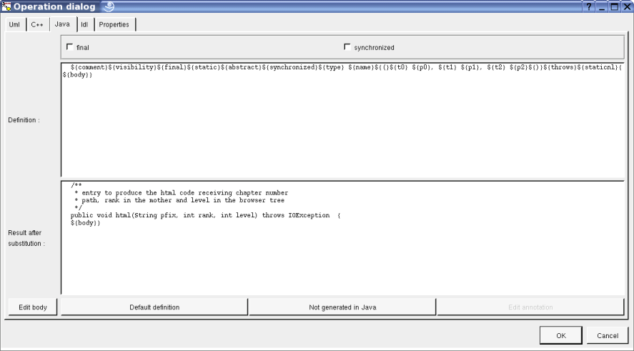Viewport: 634px width, 351px height.
Task: Cancel the Operation dialog
Action: pyautogui.click(x=608, y=336)
